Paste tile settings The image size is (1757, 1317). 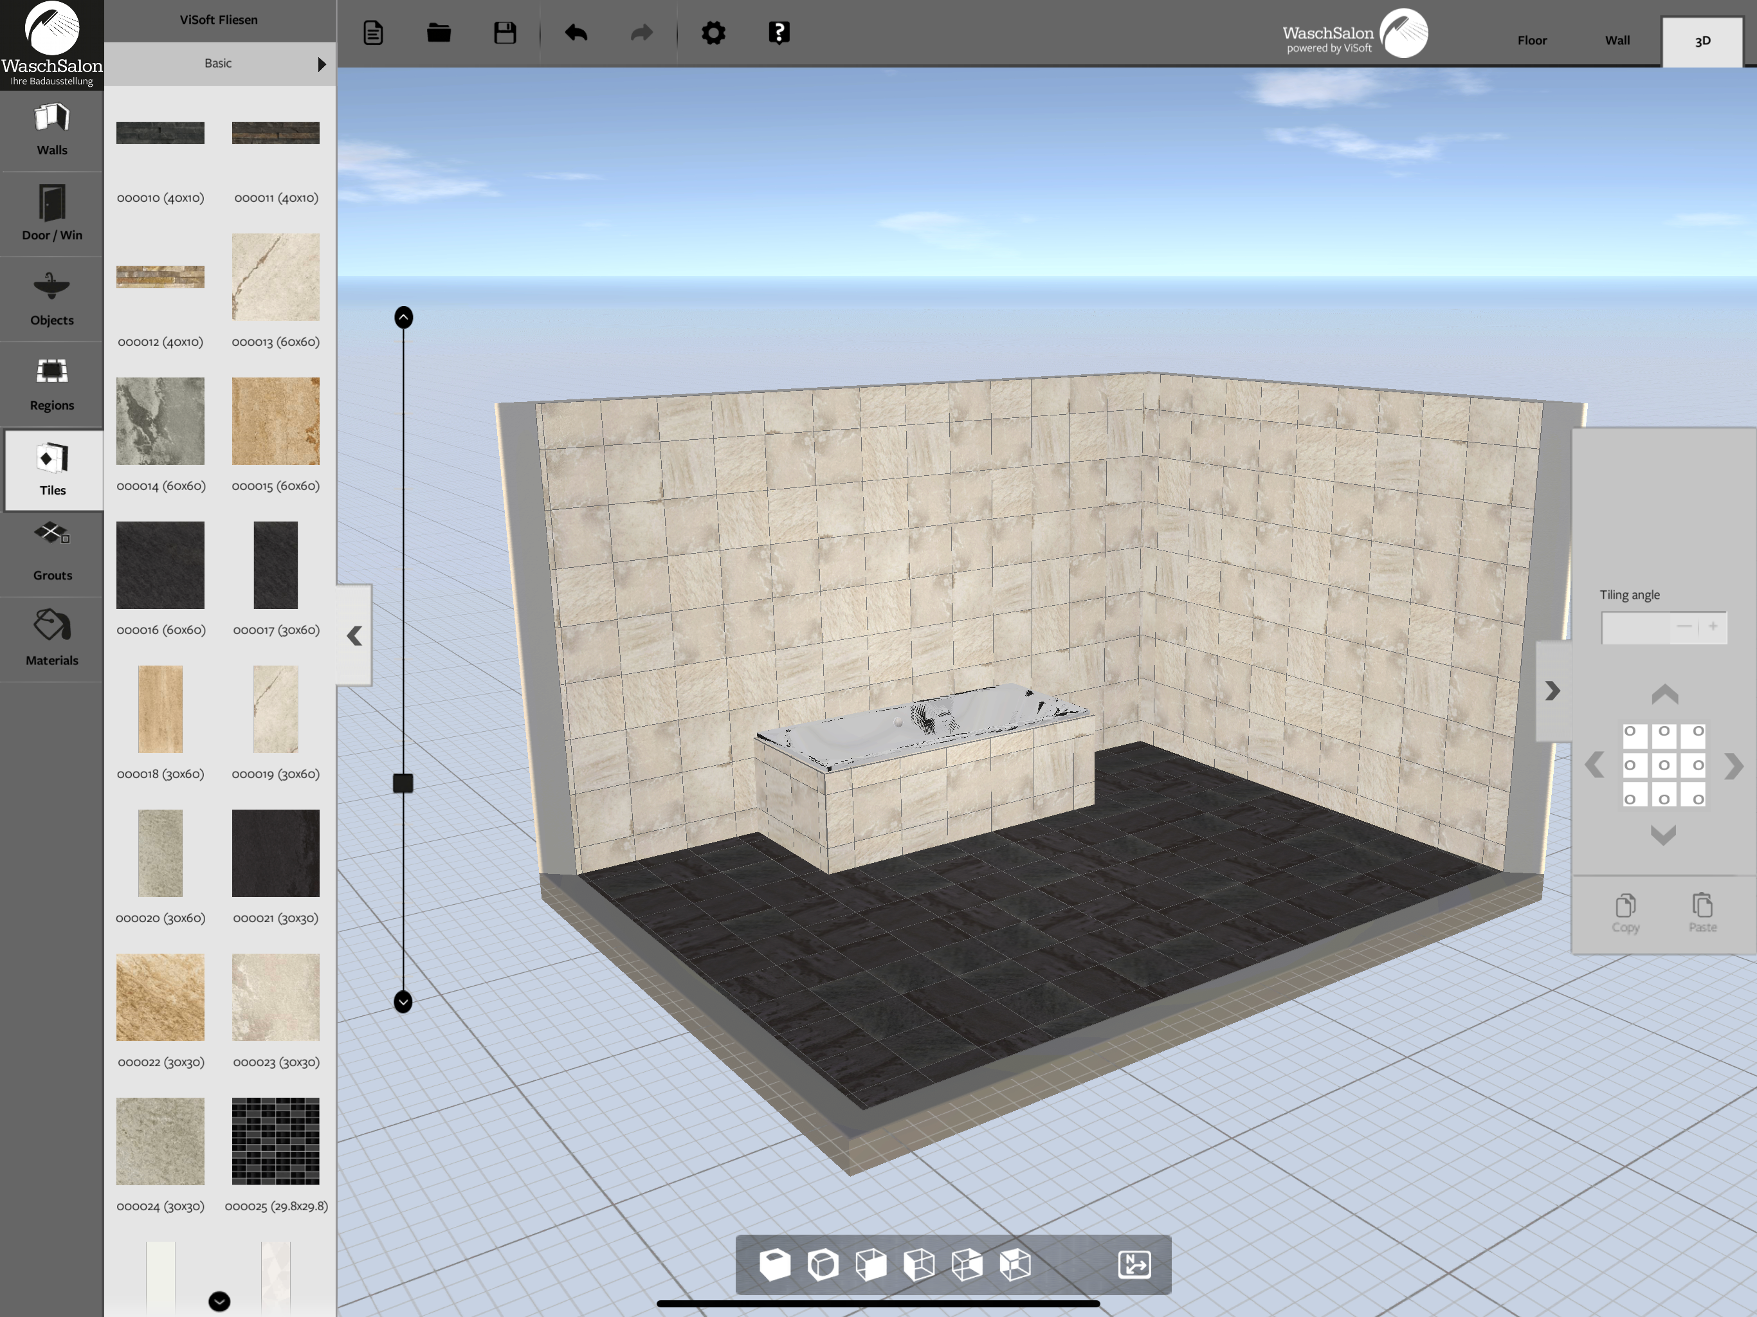point(1702,913)
